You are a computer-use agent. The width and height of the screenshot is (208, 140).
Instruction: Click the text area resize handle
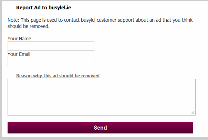pos(192,112)
